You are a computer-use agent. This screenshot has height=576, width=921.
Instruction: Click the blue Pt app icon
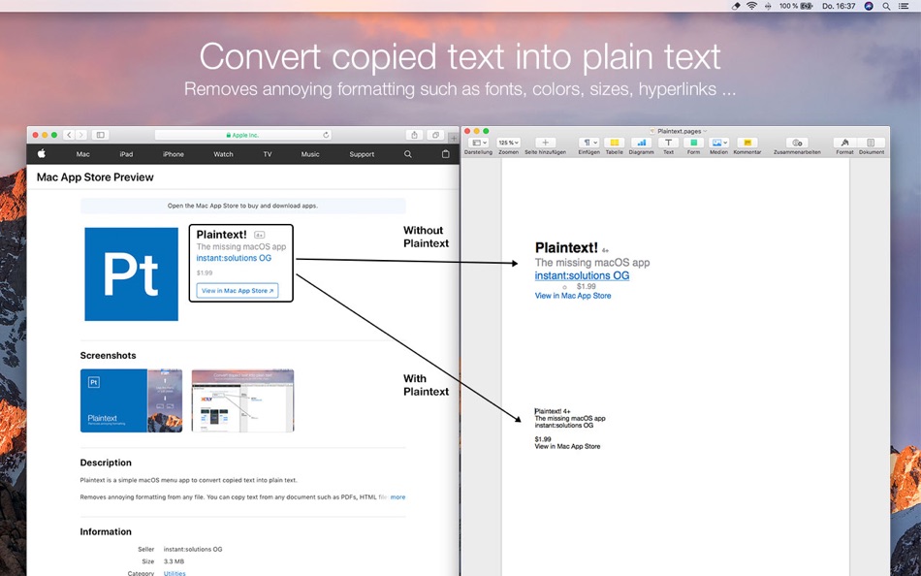pos(131,273)
